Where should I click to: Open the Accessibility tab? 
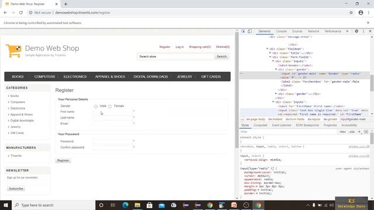tap(349, 125)
